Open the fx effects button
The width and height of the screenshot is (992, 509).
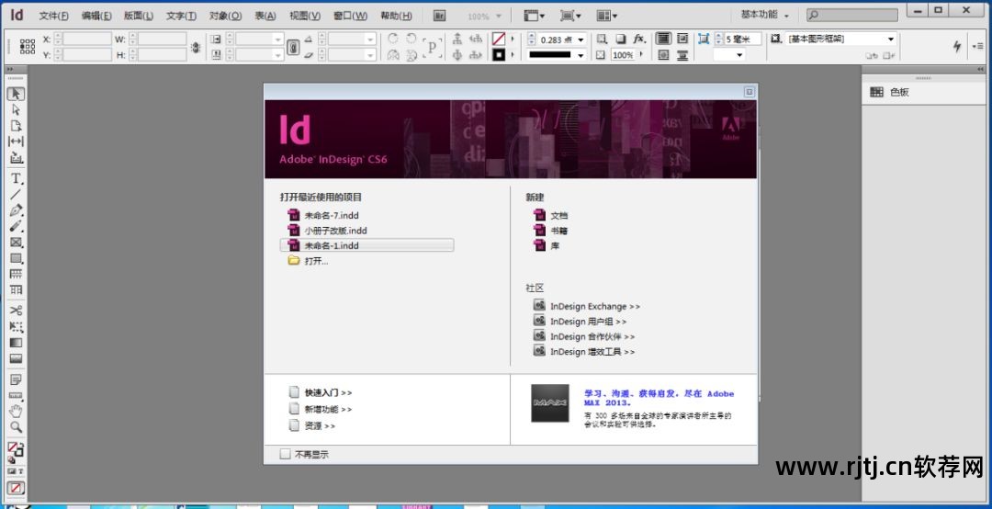[639, 40]
